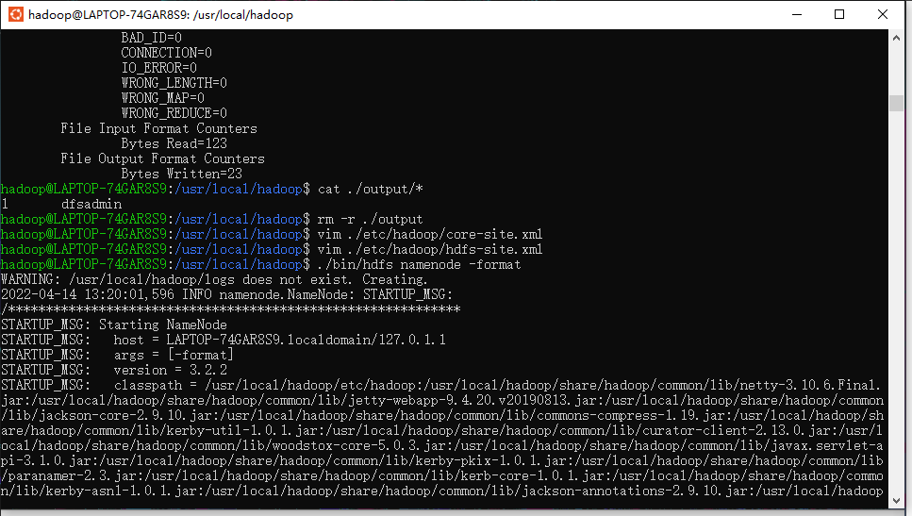Click the vertical scrollbar thumb

click(x=896, y=103)
